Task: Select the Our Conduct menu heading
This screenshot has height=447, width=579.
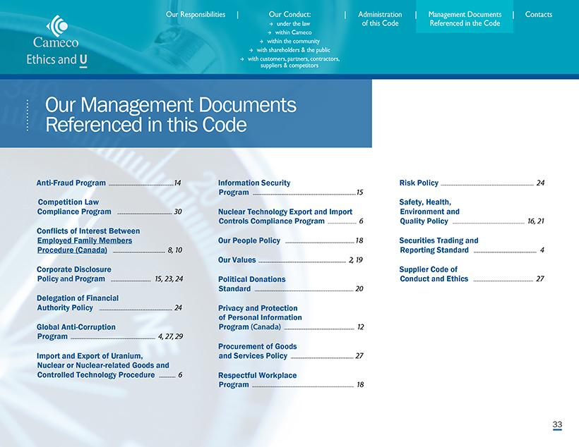Action: pos(289,14)
